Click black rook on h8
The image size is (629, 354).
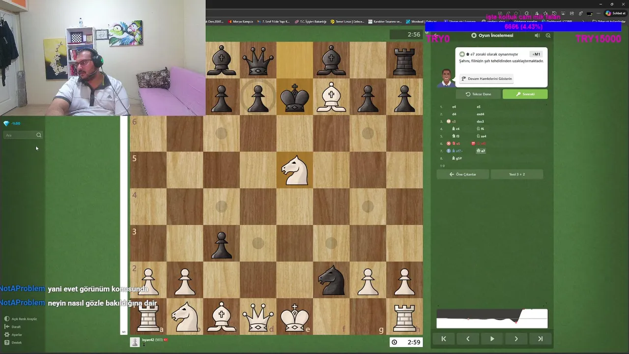click(404, 60)
